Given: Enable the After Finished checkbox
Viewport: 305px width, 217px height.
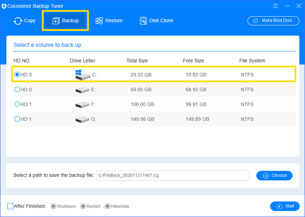Looking at the screenshot, I should [x=10, y=206].
